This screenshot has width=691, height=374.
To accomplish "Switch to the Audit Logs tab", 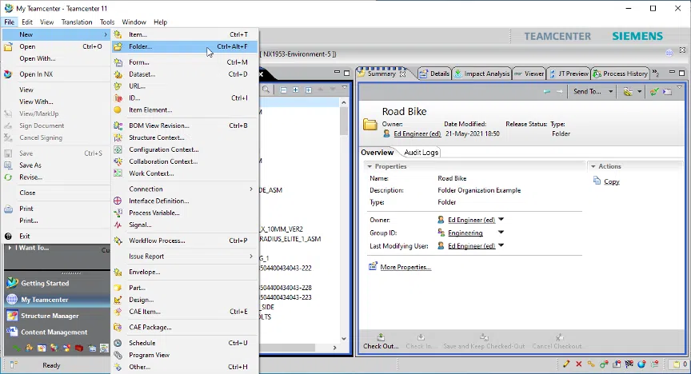I will click(421, 153).
